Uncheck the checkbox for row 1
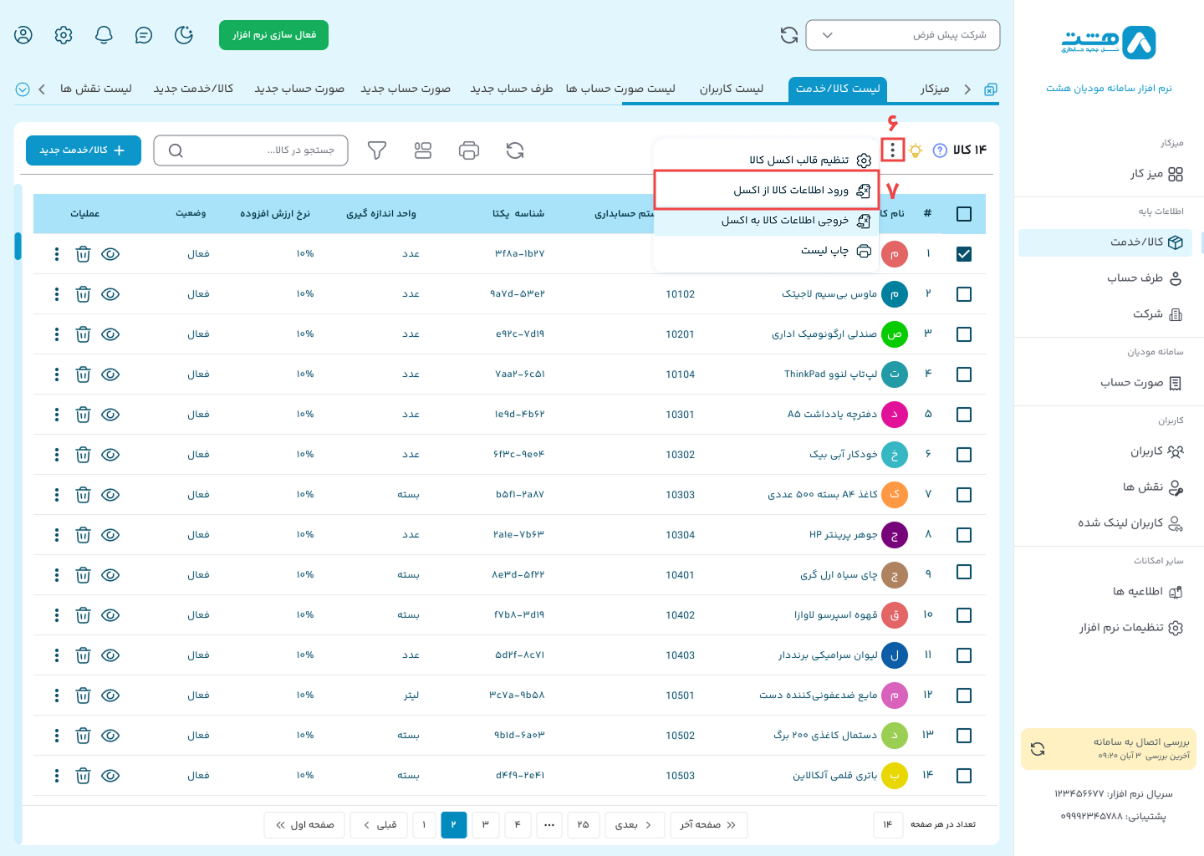The width and height of the screenshot is (1204, 856). pyautogui.click(x=964, y=254)
